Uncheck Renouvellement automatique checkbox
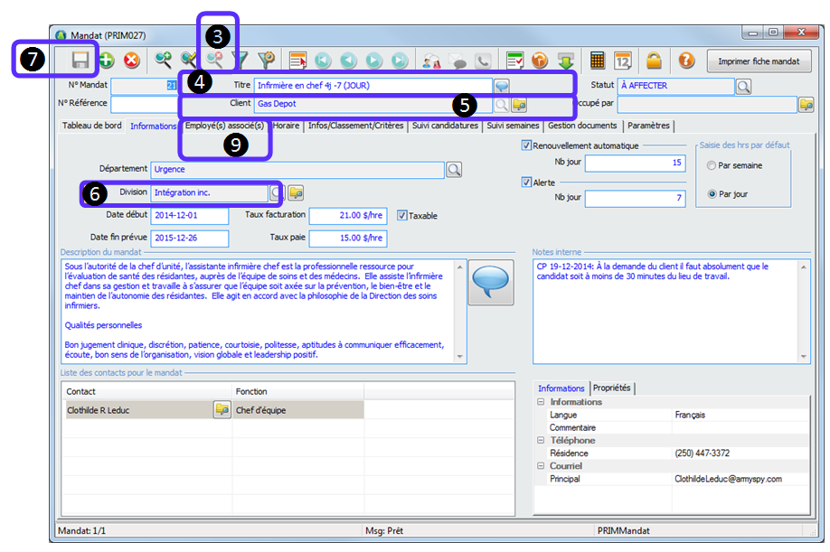This screenshot has width=830, height=552. [x=527, y=145]
